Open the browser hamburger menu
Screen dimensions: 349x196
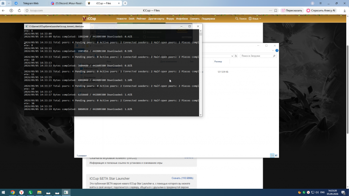pyautogui.click(x=320, y=3)
